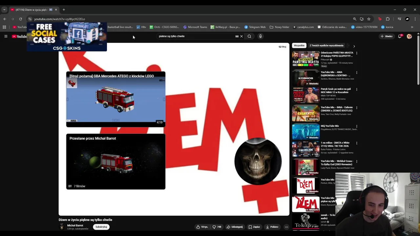Open the Chrome apps grid in bookmarks bar

point(4,27)
